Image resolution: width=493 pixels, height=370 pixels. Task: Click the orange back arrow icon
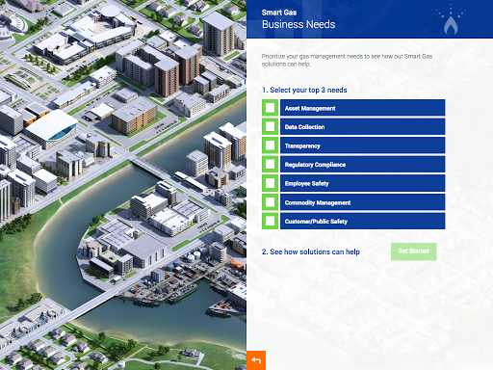coord(256,360)
